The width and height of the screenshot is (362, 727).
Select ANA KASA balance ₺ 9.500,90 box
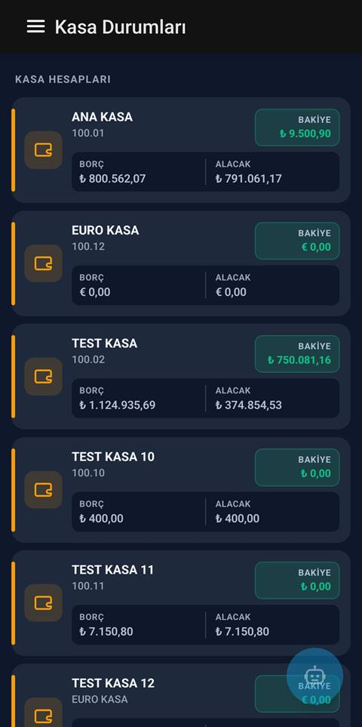(297, 128)
